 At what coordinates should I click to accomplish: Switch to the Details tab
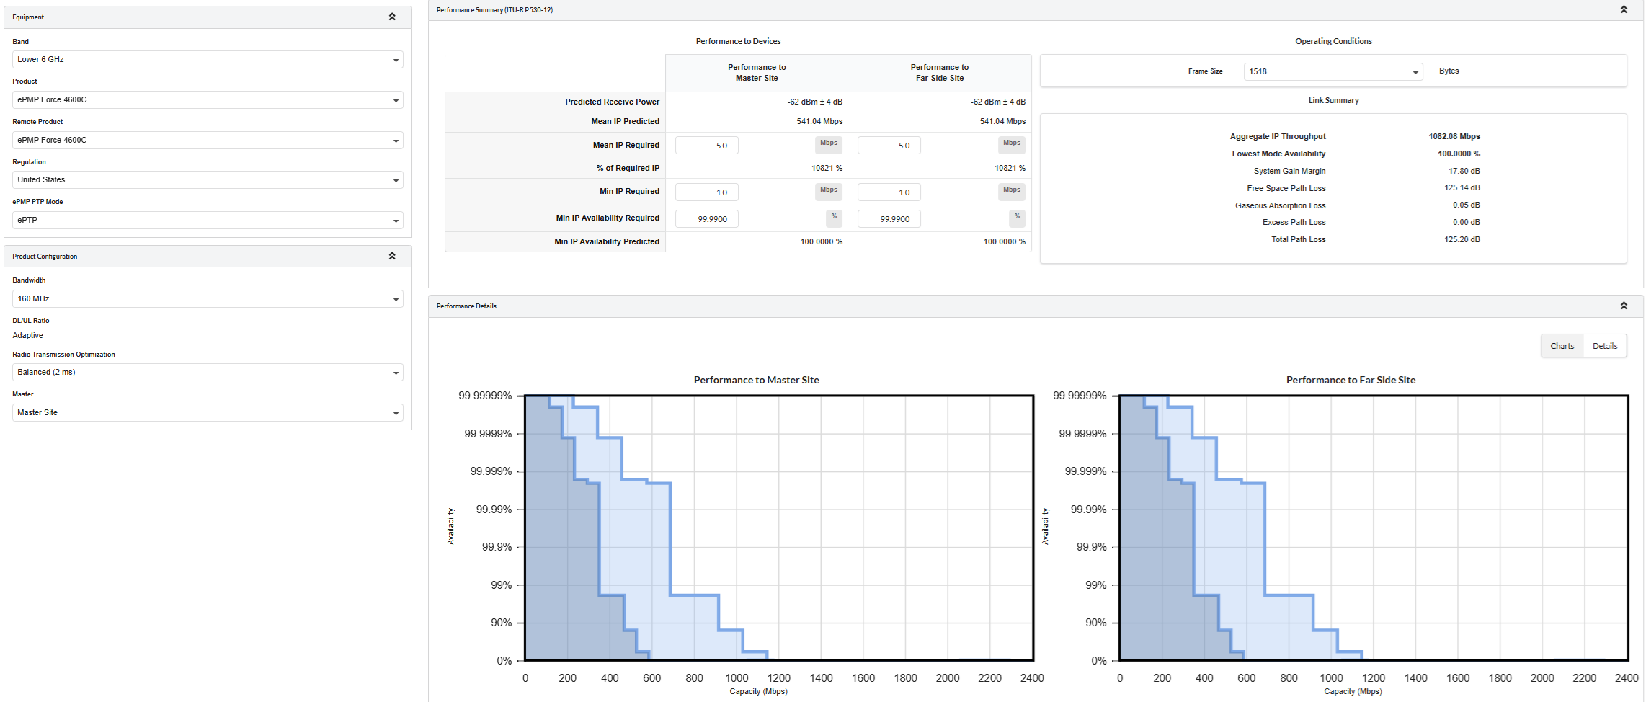1605,346
